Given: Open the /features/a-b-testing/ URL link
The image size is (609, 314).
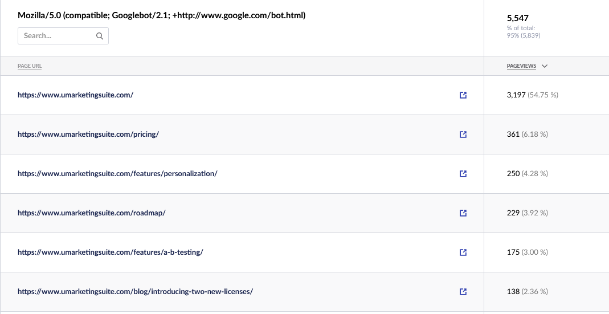Looking at the screenshot, I should pyautogui.click(x=111, y=252).
